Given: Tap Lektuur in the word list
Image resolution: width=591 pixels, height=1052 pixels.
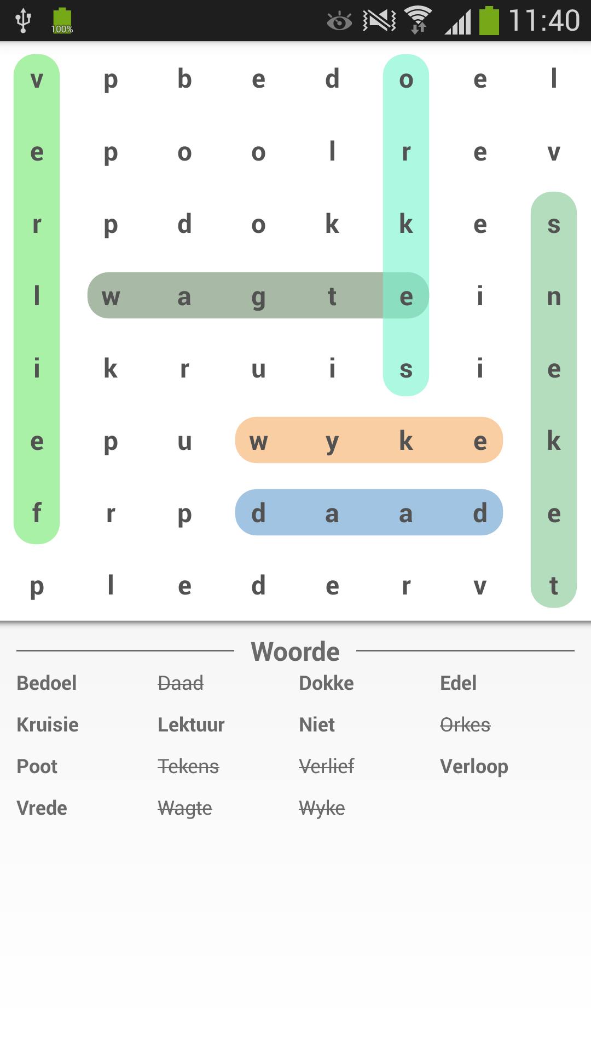Looking at the screenshot, I should coord(190,724).
